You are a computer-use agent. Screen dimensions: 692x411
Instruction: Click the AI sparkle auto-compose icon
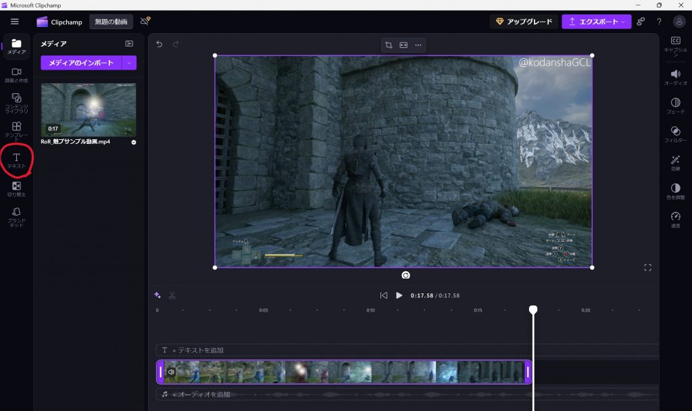(157, 295)
